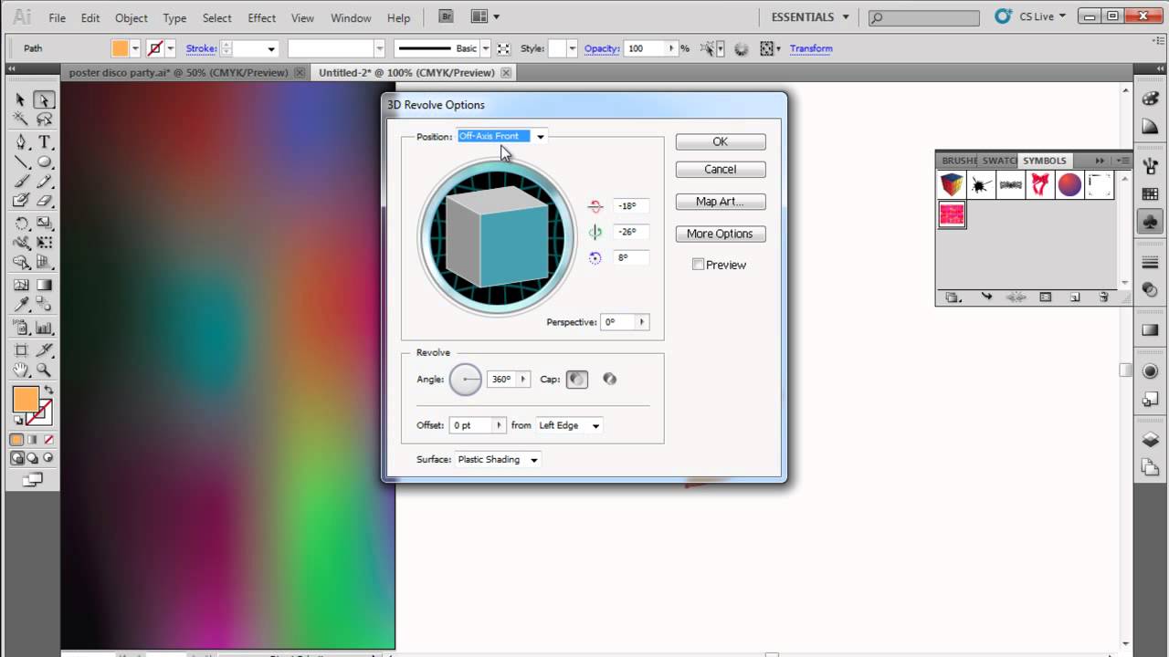Click the Map Art button
This screenshot has height=657, width=1169.
[x=721, y=202]
